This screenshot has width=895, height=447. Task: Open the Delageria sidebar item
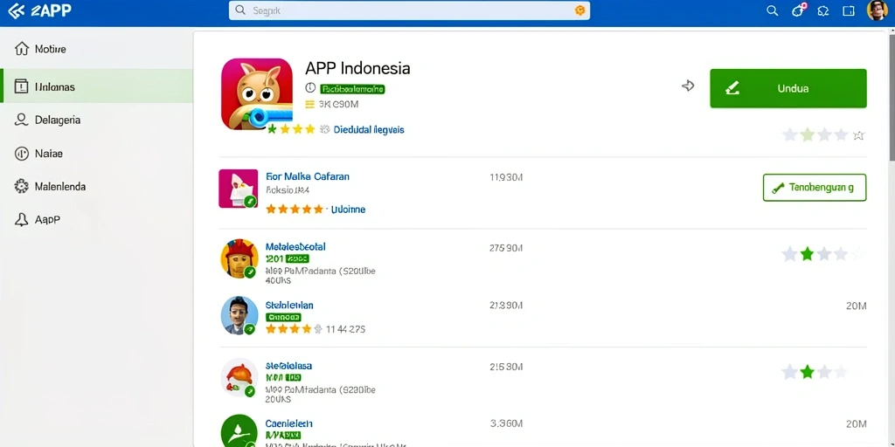click(96, 120)
